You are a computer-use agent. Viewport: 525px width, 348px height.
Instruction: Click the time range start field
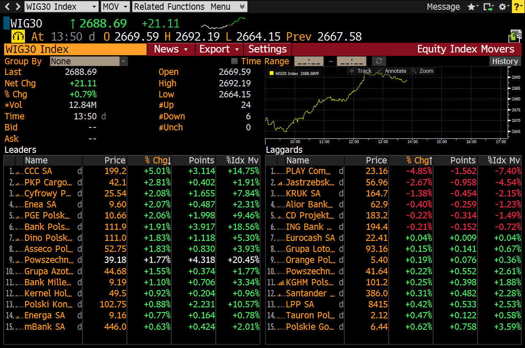coord(309,61)
